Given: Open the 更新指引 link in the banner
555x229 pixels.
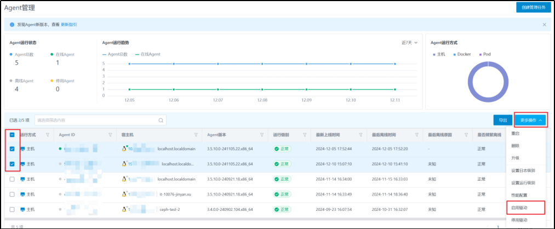Looking at the screenshot, I should tap(68, 25).
